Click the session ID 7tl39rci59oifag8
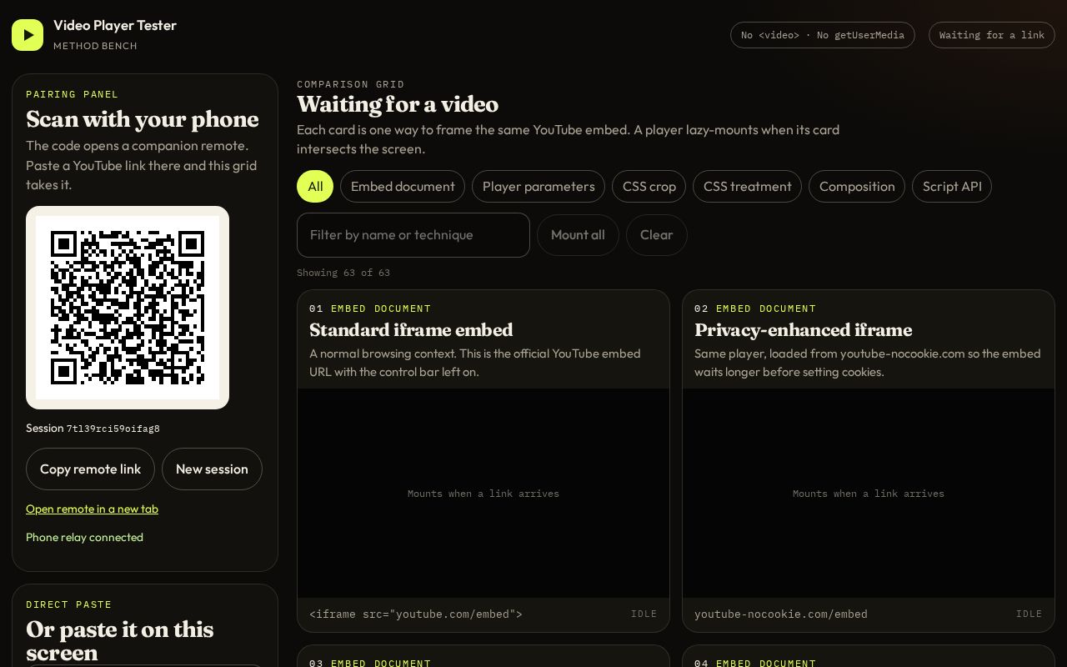 pos(113,429)
